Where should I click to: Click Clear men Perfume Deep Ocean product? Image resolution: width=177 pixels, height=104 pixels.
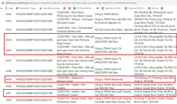coord(75,40)
